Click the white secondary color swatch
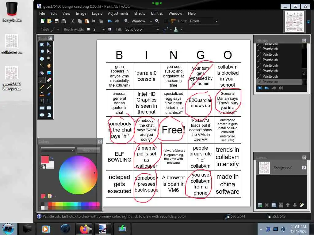Viewport: 314px width, 235px height. point(51,165)
